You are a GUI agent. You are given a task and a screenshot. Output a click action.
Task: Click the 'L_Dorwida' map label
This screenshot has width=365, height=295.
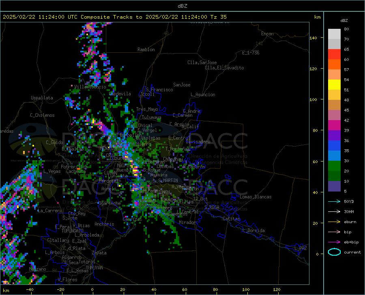253,230
